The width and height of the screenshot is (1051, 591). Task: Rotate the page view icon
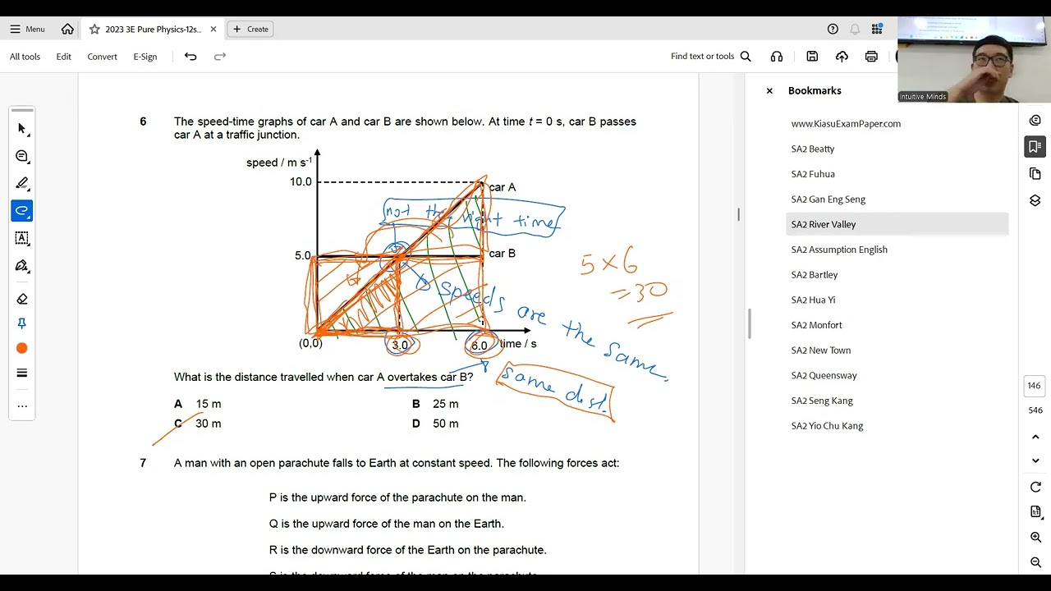(x=1035, y=487)
